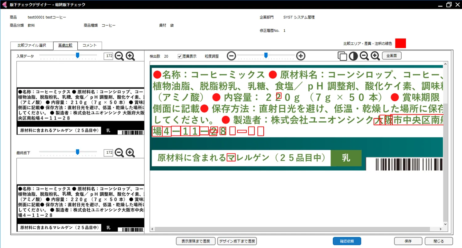Zoom in the comparison view
Image resolution: width=462 pixels, height=248 pixels.
pos(375,56)
